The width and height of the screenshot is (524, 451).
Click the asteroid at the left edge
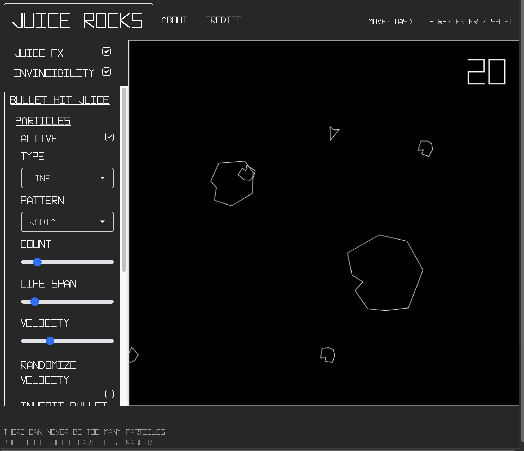[x=133, y=355]
